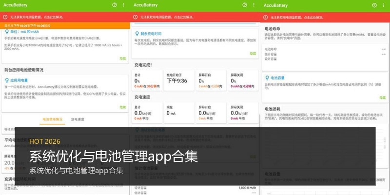
Task: Open 现在 0 mA charging speed card
Action: pos(179,113)
